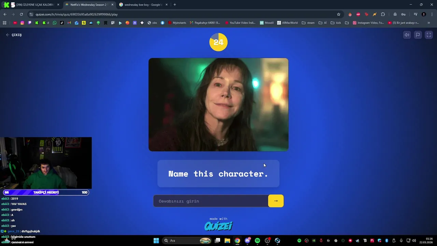437x246 pixels.
Task: Click the tray microphone icon
Action: tap(401, 241)
